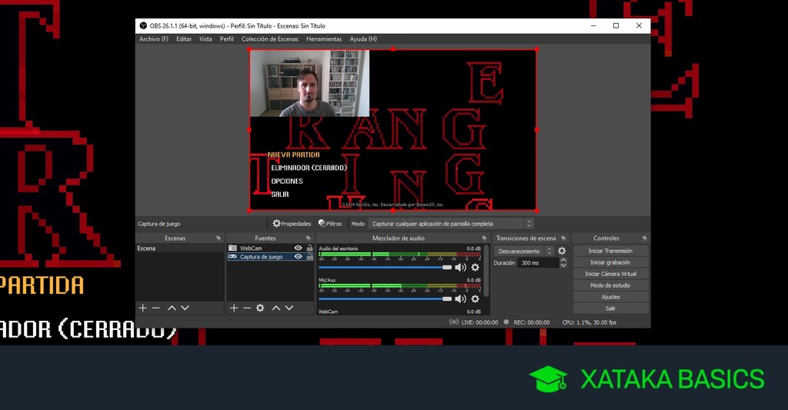Open Propiedades of the selected source
This screenshot has height=410, width=788.
(292, 224)
